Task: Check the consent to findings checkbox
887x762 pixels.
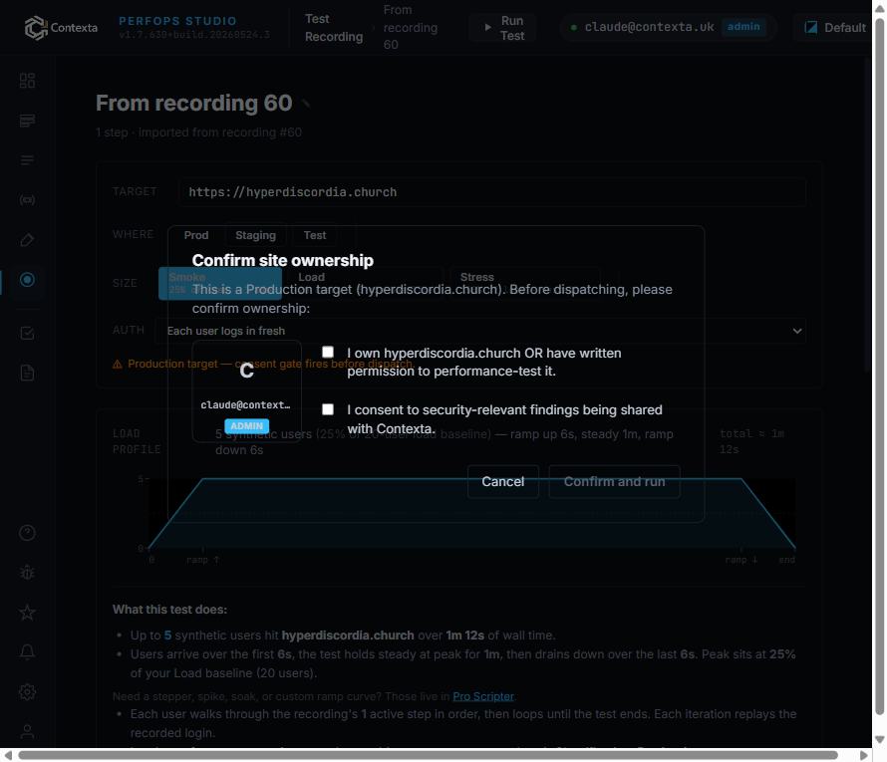Action: (x=328, y=409)
